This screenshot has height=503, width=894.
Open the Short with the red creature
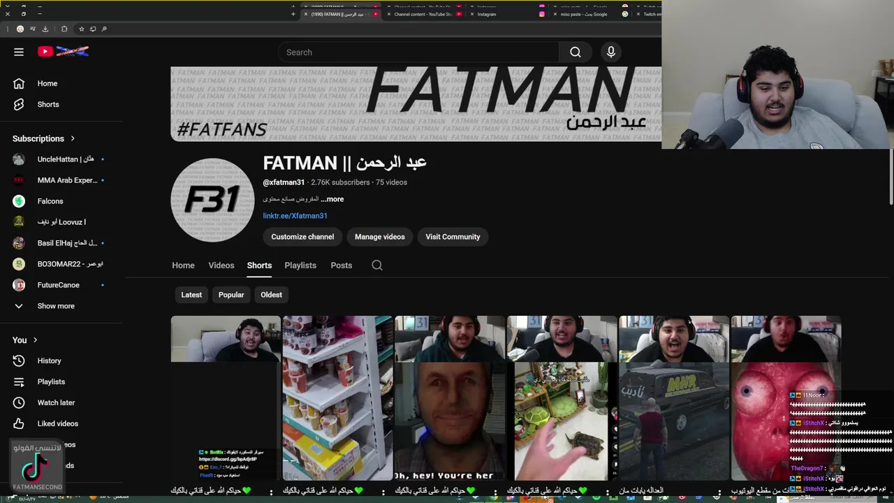786,398
